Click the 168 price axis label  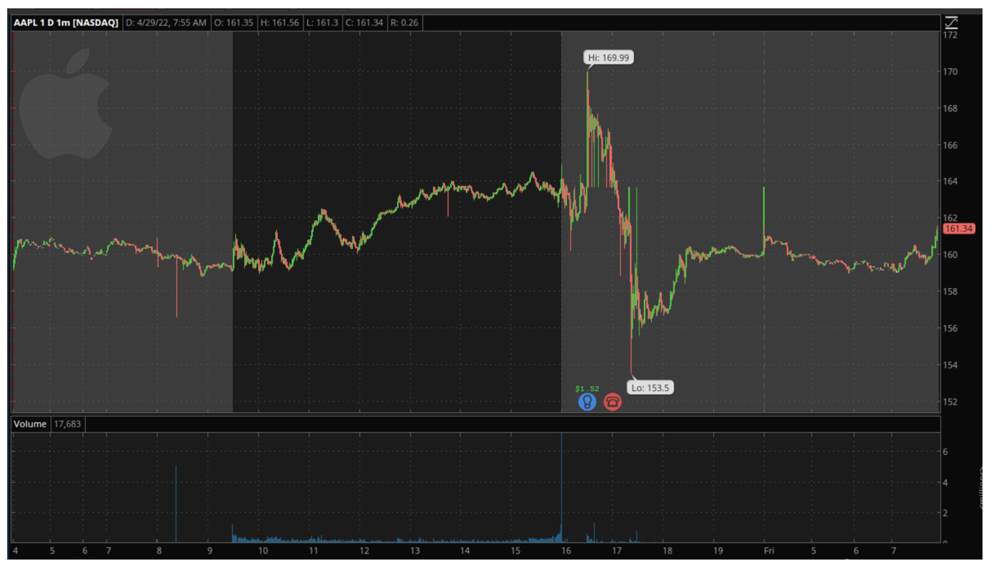coord(950,108)
